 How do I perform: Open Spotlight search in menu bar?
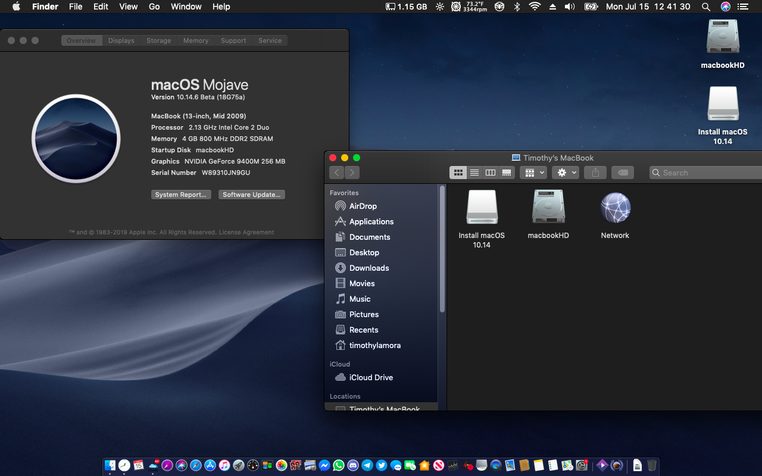click(706, 7)
